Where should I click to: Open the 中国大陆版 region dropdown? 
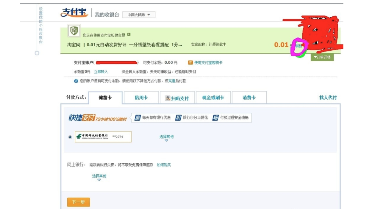click(138, 15)
